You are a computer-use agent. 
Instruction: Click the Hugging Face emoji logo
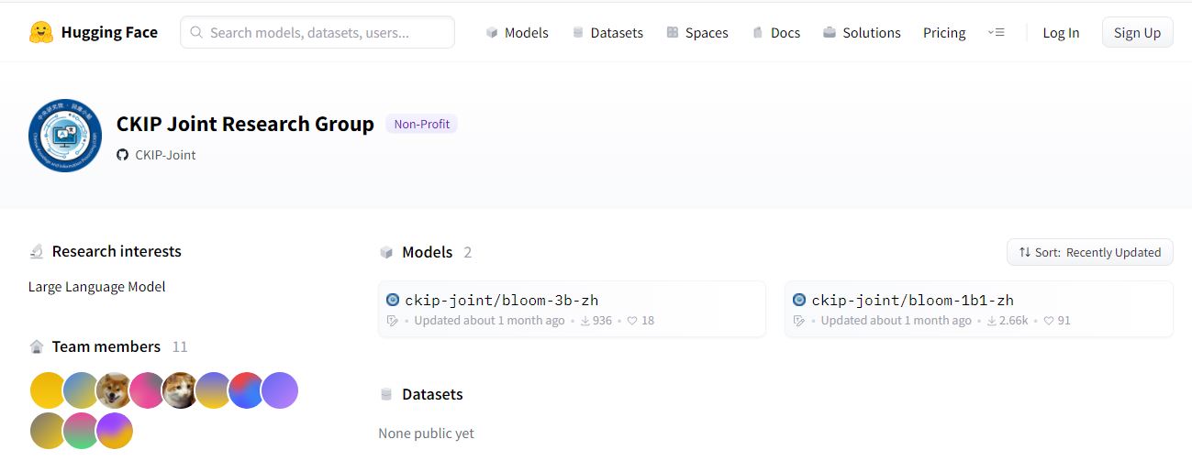(41, 32)
